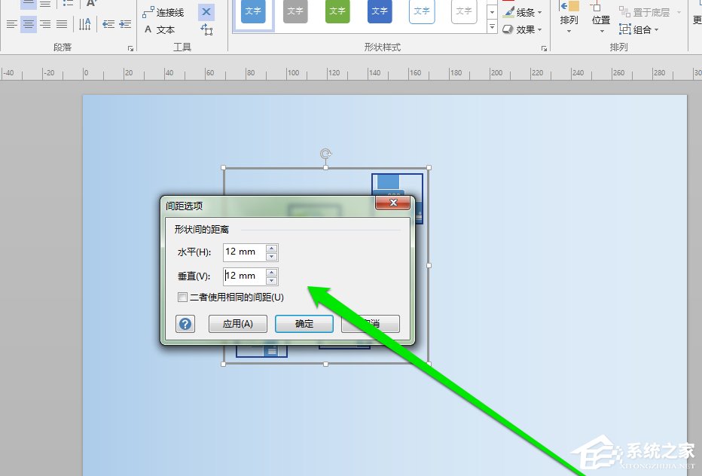
Task: Increase 水平(H) value using its stepper
Action: [271, 249]
